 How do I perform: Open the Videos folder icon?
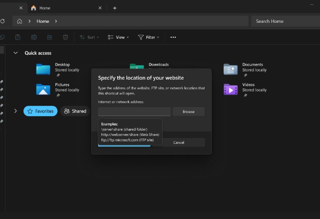[x=230, y=89]
